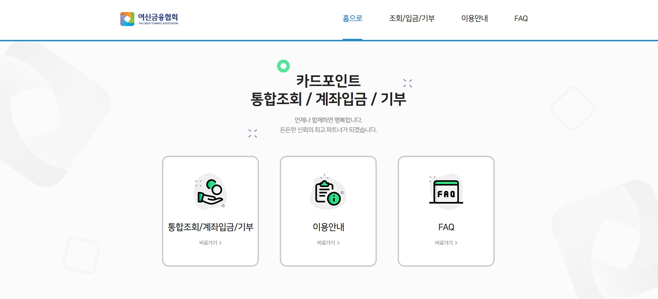Click the '통합조회 / 계좌입금 / 기부' heading line
The image size is (658, 299).
tap(328, 99)
